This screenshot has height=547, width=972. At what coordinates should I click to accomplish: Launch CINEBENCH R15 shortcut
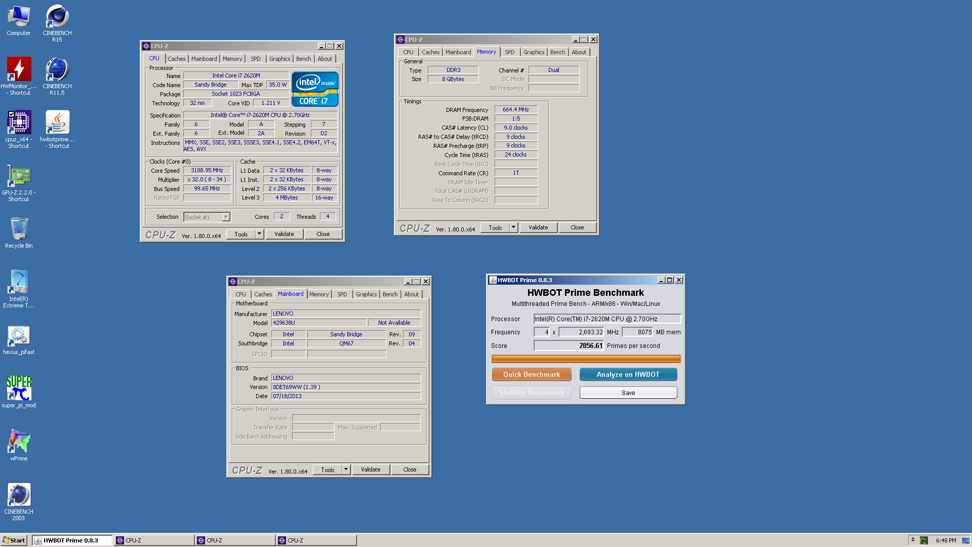tap(57, 23)
